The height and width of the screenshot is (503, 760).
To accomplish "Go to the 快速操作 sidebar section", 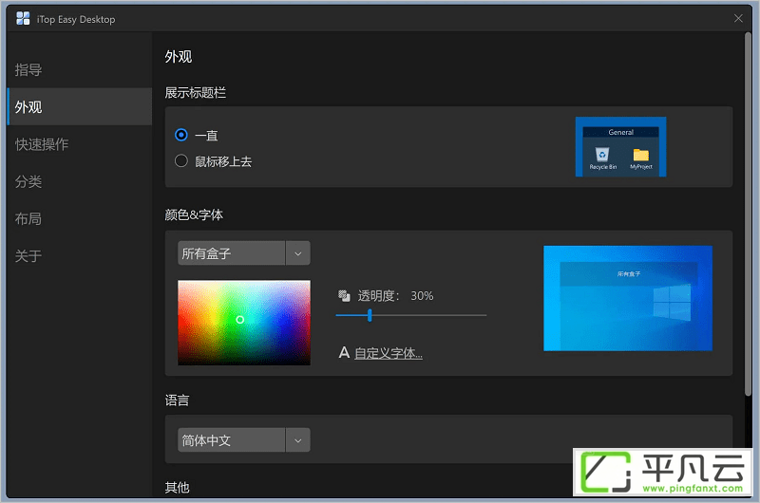I will point(80,144).
